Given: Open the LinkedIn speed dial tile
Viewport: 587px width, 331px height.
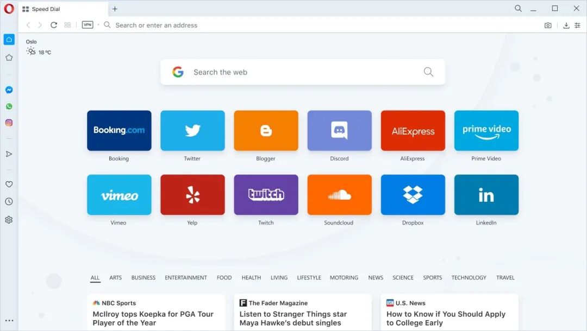Looking at the screenshot, I should click(x=486, y=195).
